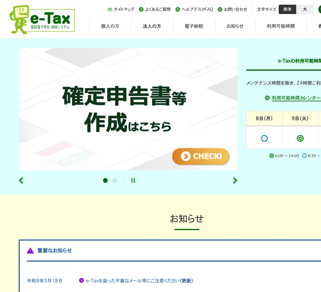Click the arrow icon beside お問い合わせ
The image size is (321, 292).
pyautogui.click(x=220, y=9)
